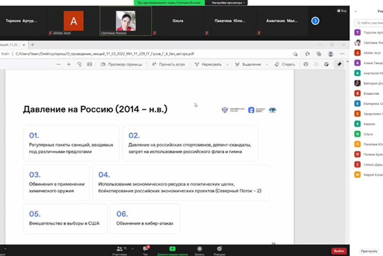Click the Пригласить invite button
The image size is (383, 256).
(369, 251)
